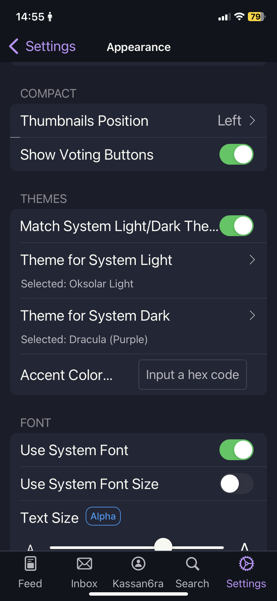Tap the Wi-Fi status icon
Screen dimensions: 277x601
point(239,16)
